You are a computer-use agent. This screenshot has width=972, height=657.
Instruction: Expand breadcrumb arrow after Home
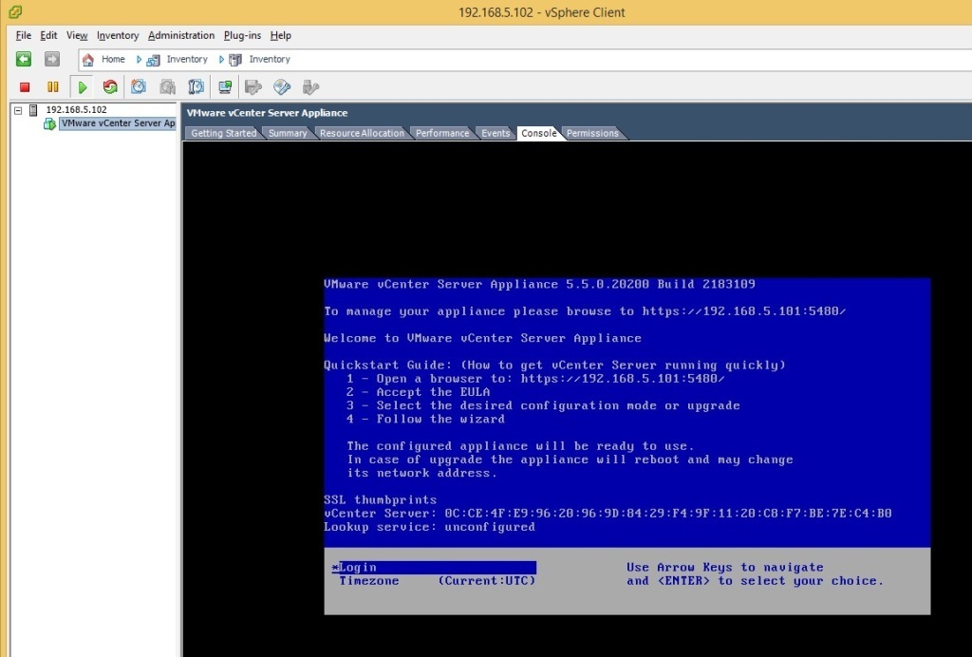[139, 60]
